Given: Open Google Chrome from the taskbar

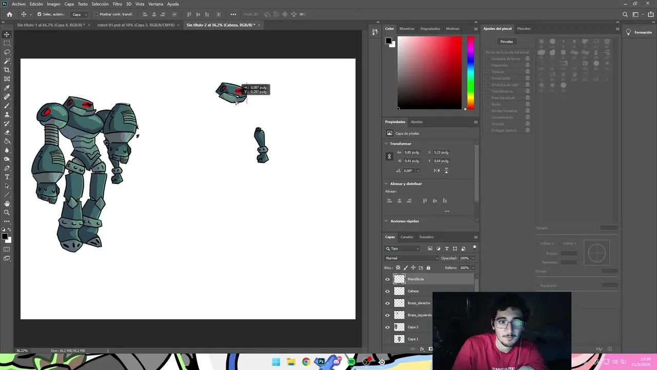Looking at the screenshot, I should pos(306,362).
